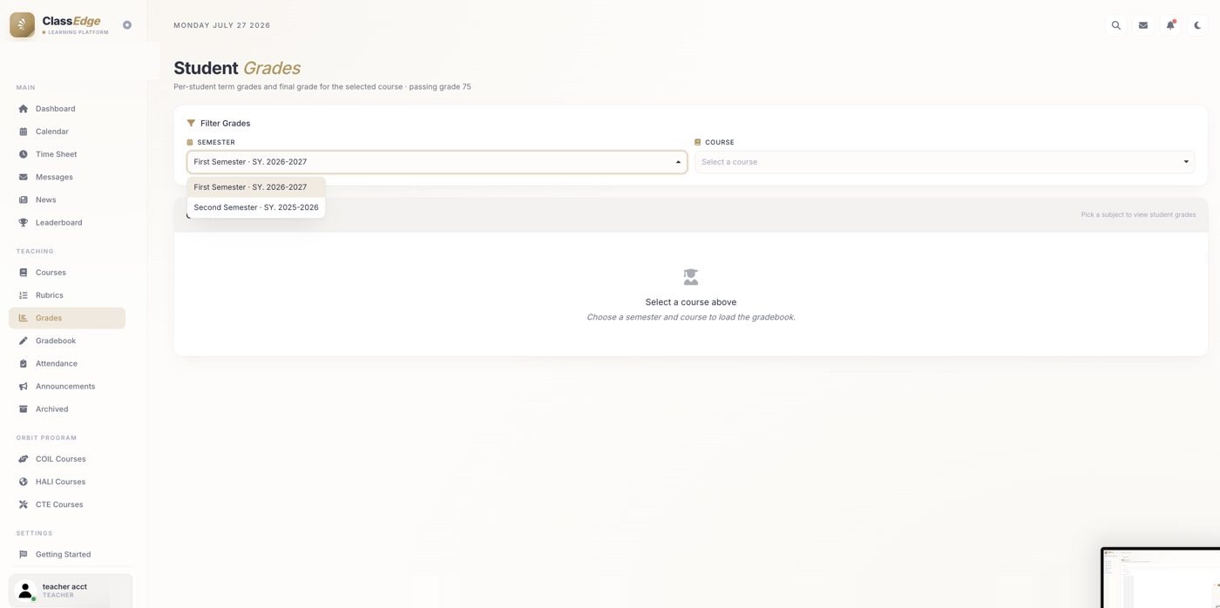
Task: Click the Leaderboard trophy icon
Action: point(24,222)
